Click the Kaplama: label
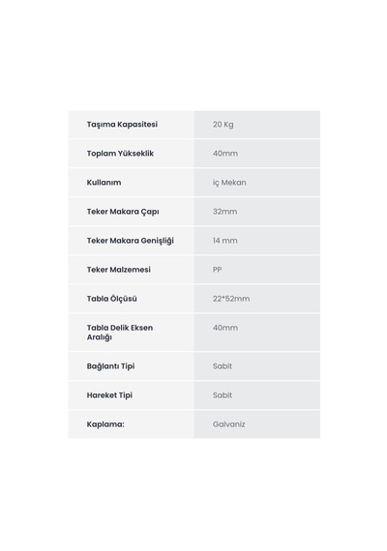387x551 pixels. 105,424
